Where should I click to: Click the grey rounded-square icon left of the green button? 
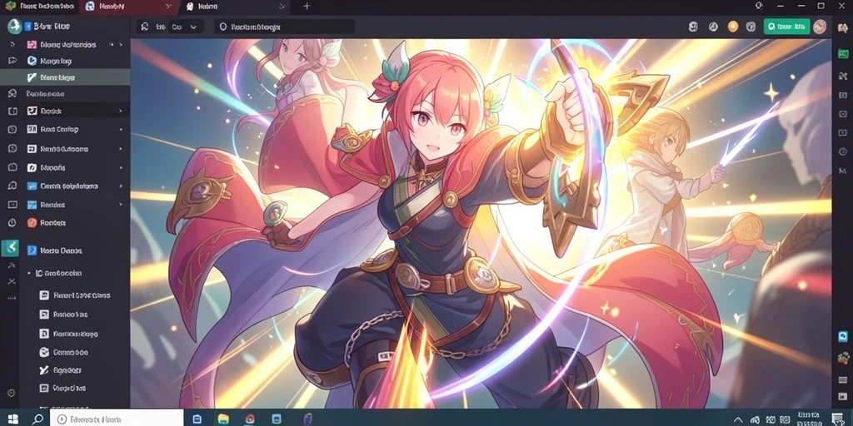(x=751, y=26)
